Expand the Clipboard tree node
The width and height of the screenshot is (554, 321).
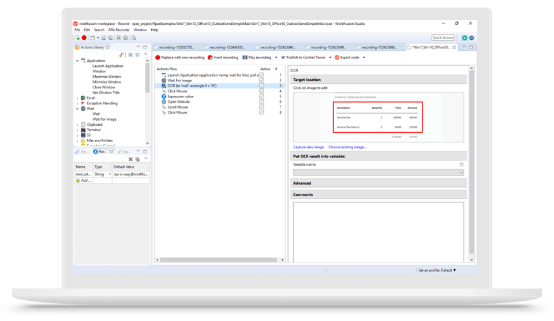(x=77, y=125)
